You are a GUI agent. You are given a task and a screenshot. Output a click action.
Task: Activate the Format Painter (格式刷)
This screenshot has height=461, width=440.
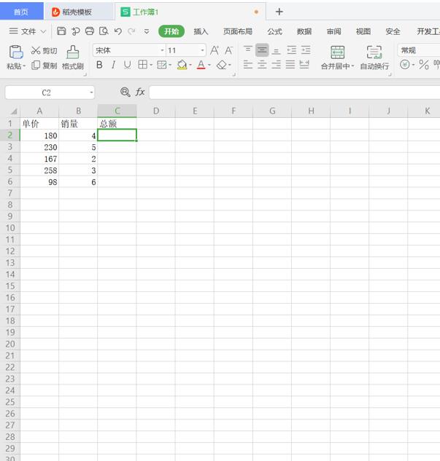pos(73,58)
